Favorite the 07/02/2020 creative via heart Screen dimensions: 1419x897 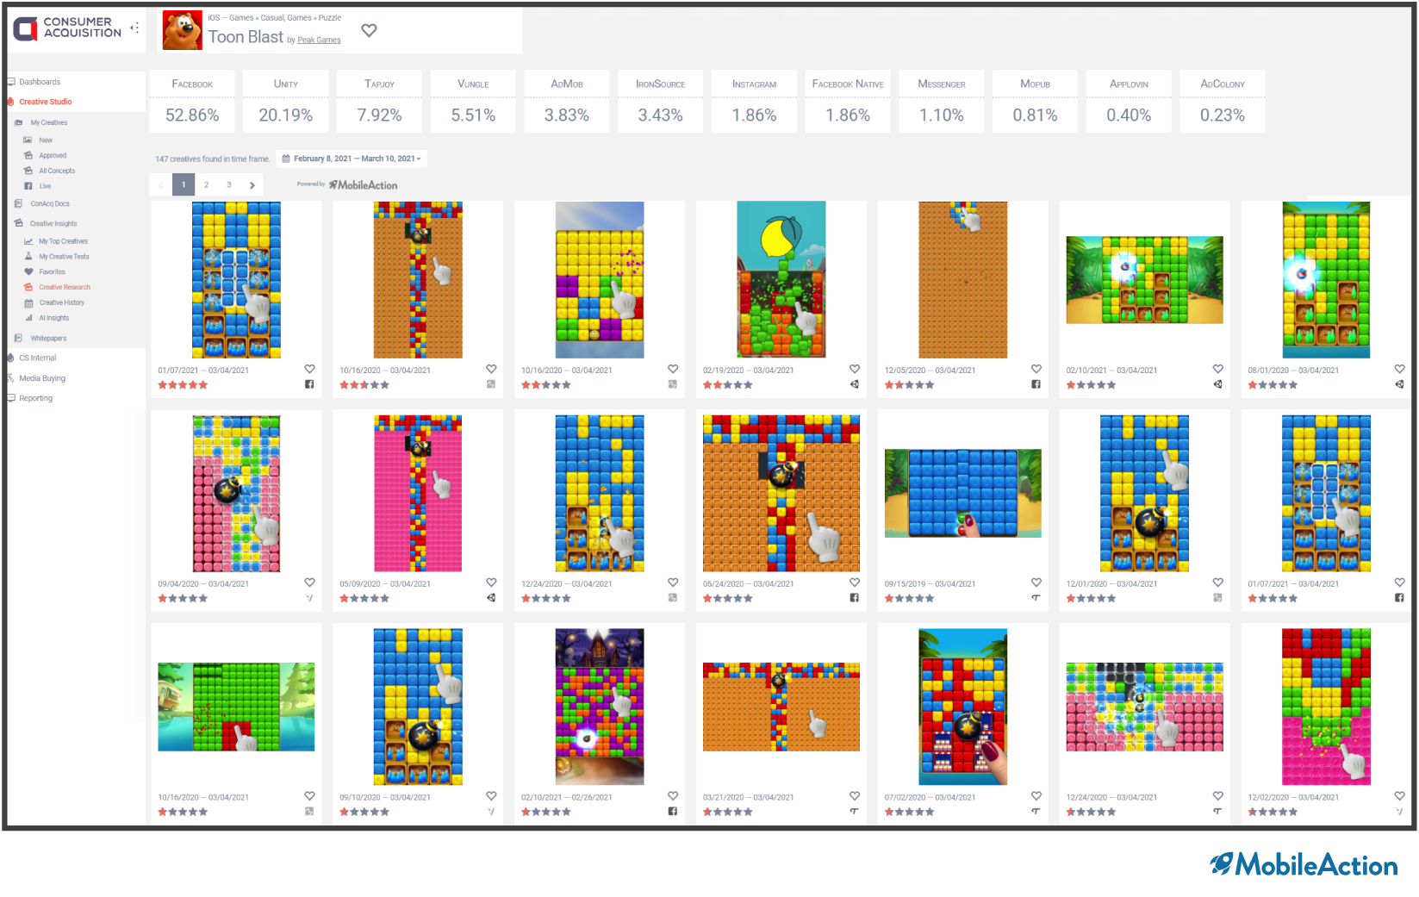point(1036,796)
